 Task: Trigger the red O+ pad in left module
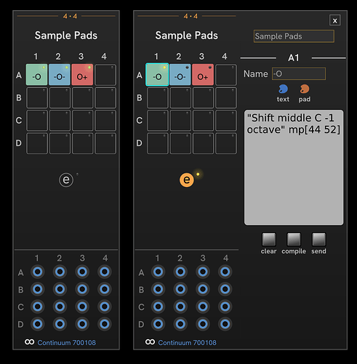pos(82,75)
